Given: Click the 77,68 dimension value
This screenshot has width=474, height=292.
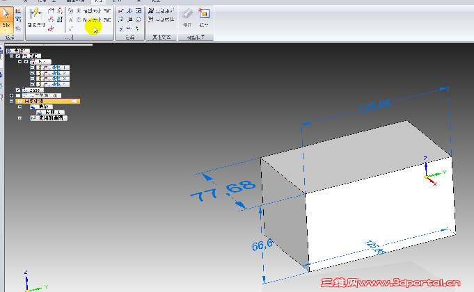Looking at the screenshot, I should (223, 190).
